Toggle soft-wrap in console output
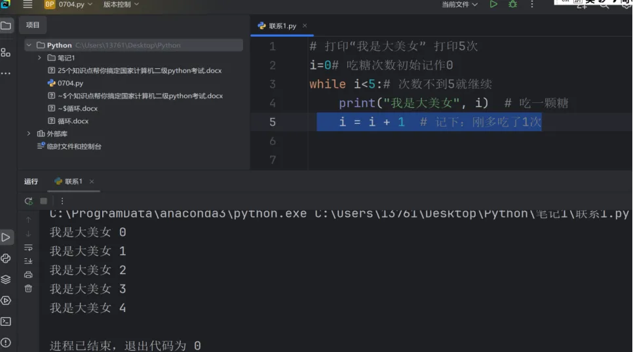This screenshot has width=633, height=352. click(x=28, y=248)
